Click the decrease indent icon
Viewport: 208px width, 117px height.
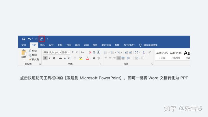127,52
